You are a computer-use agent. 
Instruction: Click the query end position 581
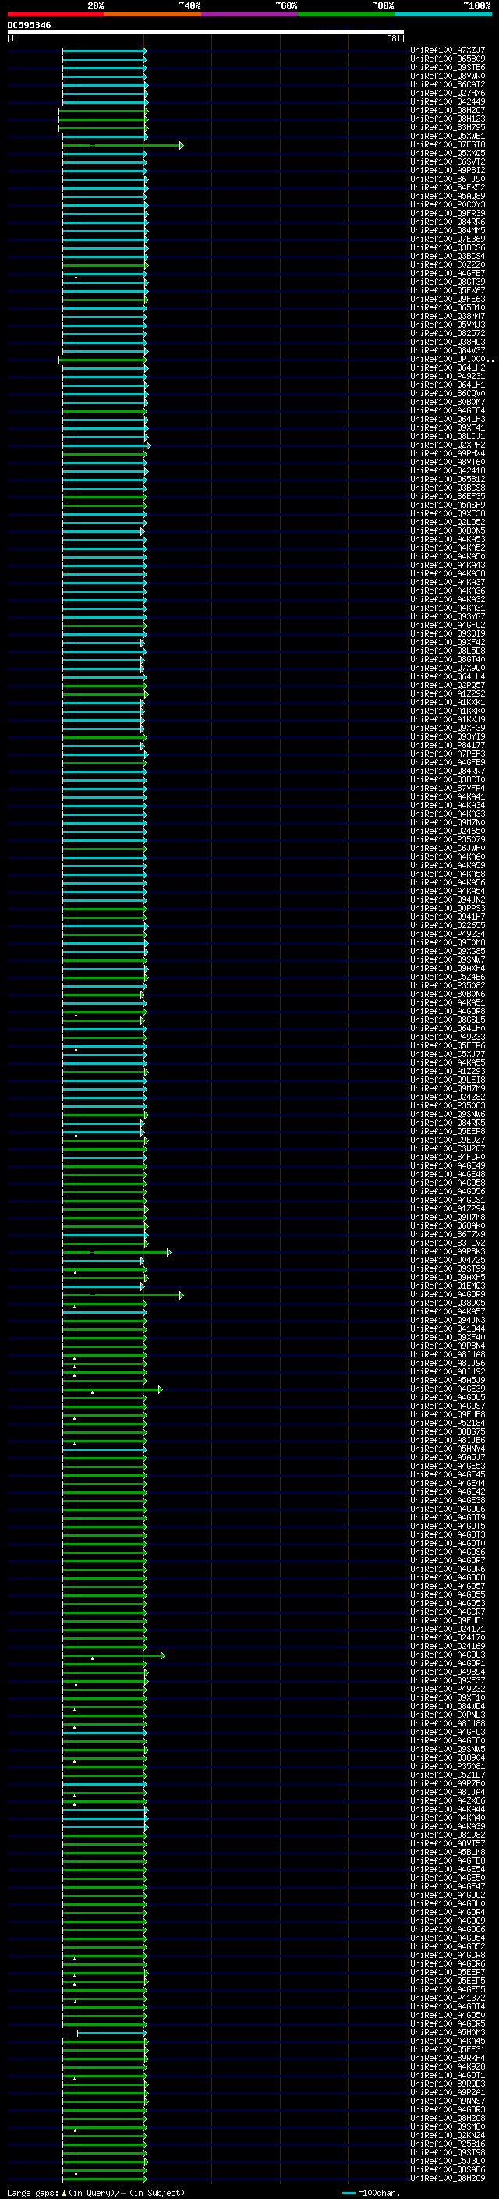[x=394, y=38]
